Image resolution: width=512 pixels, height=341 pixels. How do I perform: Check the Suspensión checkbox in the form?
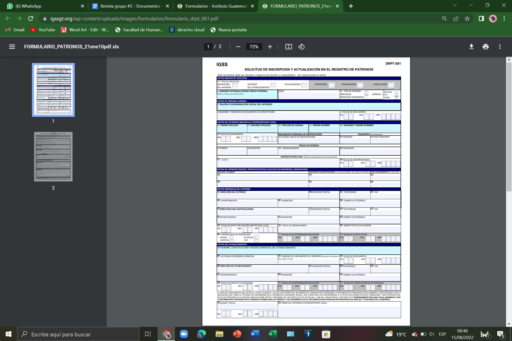tap(331, 85)
